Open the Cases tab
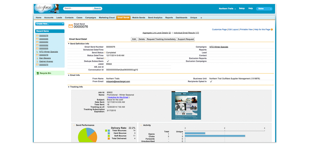Screen dimensions: 309x164 pos(79,18)
